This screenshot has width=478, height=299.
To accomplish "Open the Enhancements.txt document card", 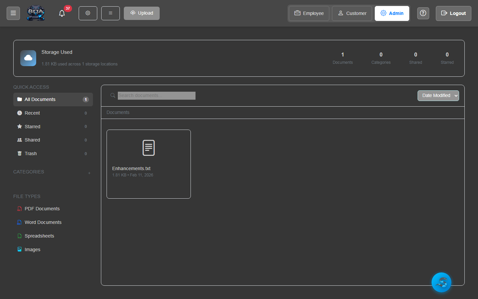I will click(x=148, y=164).
